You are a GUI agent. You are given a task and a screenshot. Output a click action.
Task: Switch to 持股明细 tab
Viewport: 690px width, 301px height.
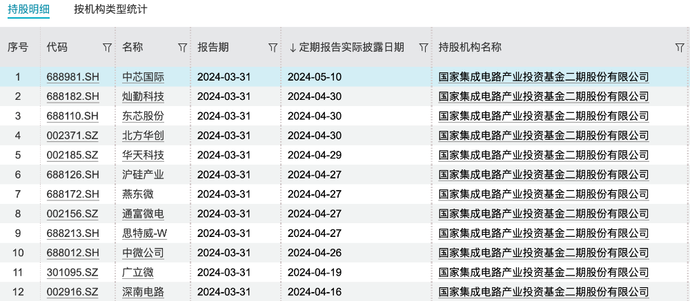pos(28,9)
